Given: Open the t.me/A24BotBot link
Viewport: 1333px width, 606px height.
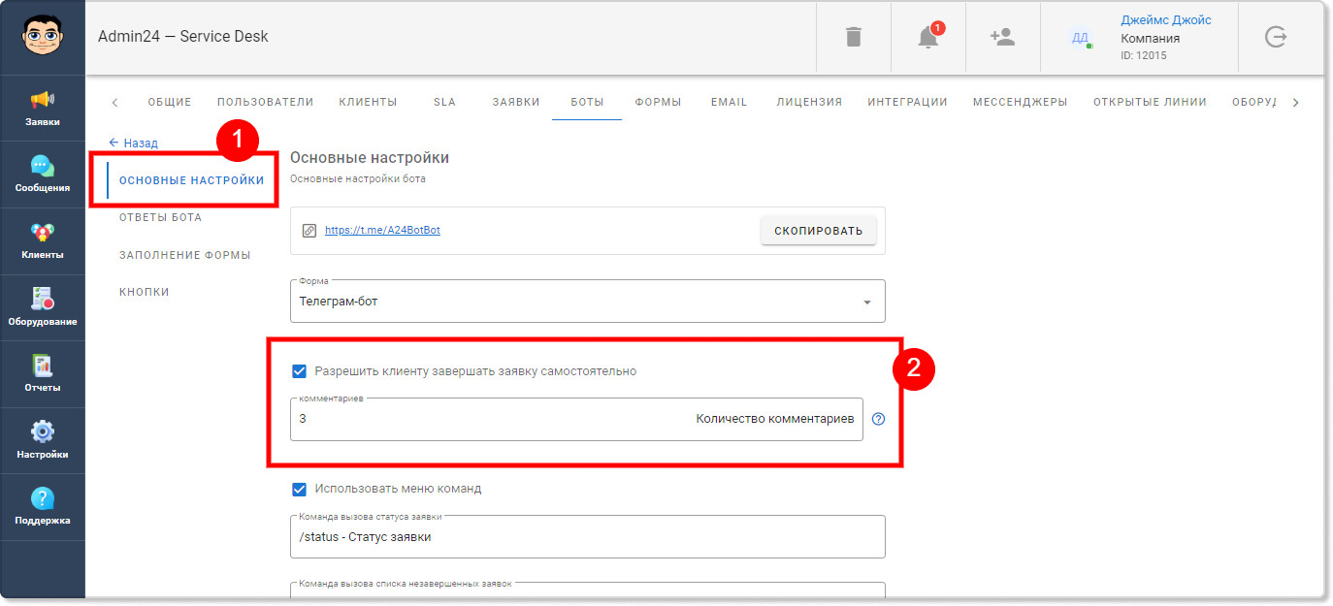Looking at the screenshot, I should [x=382, y=231].
